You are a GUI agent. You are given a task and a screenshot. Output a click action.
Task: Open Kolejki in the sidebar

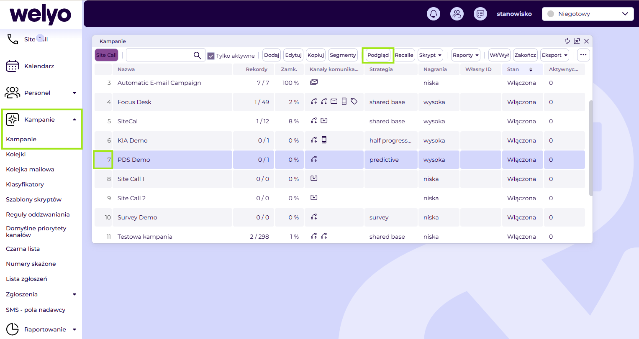tap(16, 154)
